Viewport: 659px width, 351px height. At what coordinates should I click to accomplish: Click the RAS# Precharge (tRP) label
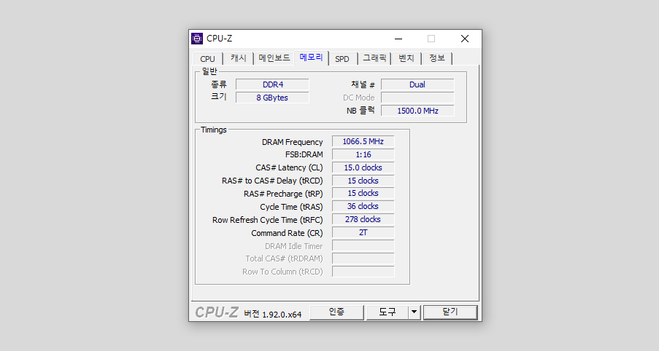pyautogui.click(x=283, y=194)
